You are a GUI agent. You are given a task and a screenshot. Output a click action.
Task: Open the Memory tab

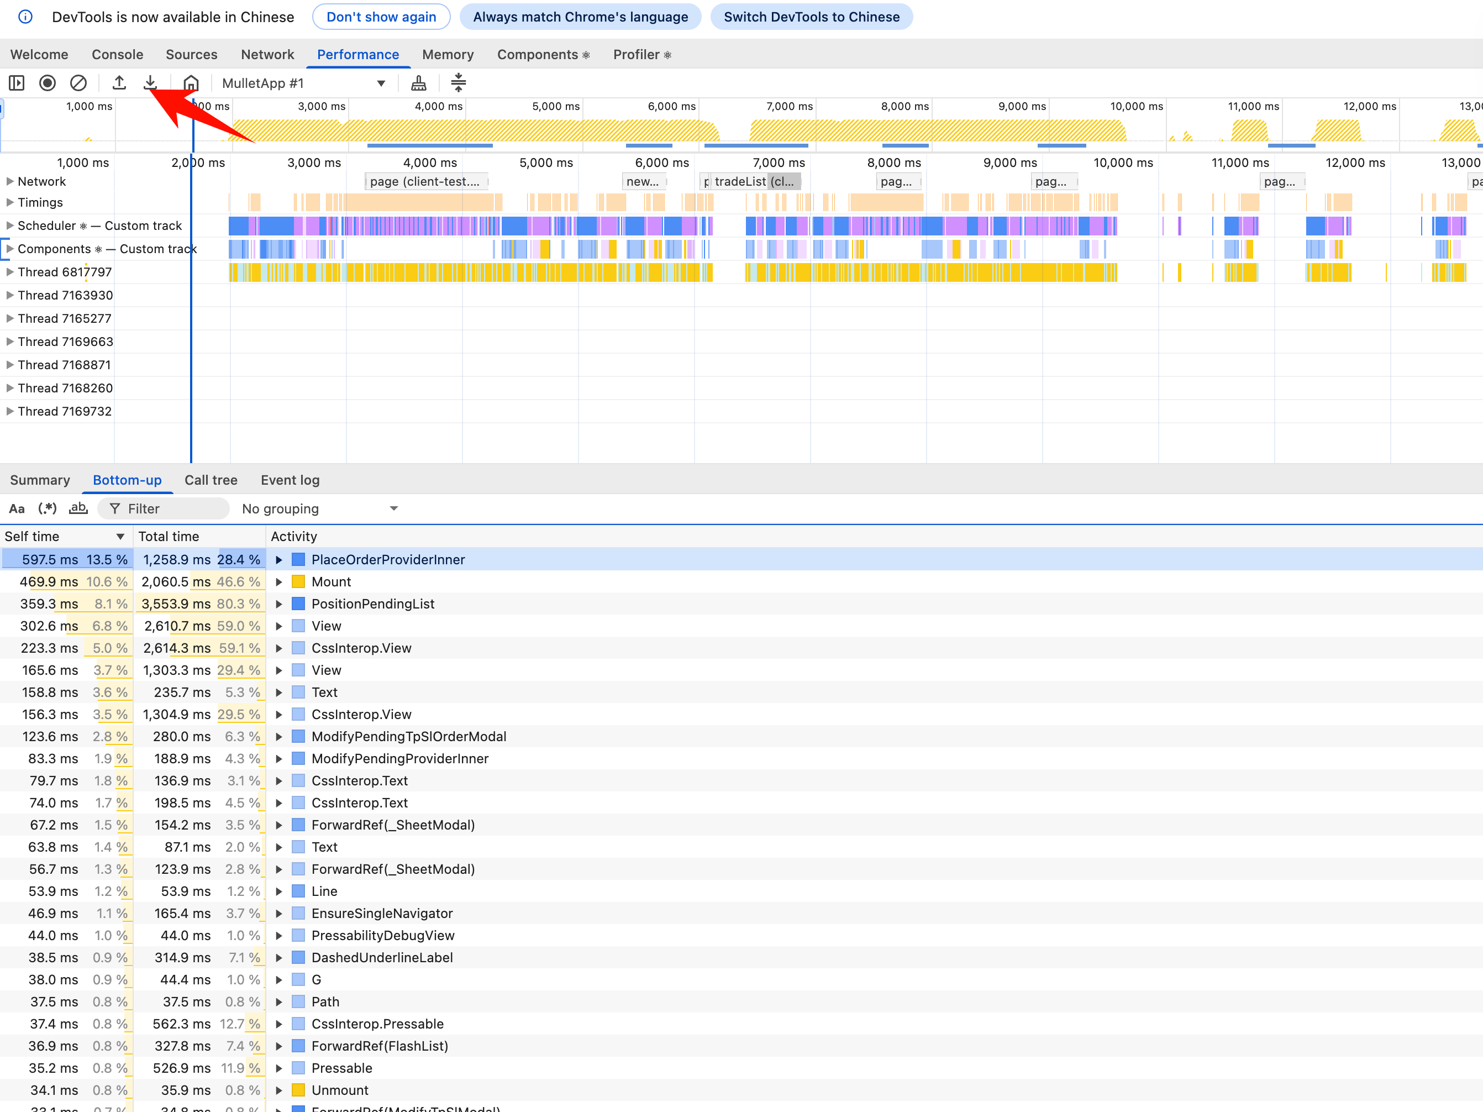pos(448,54)
